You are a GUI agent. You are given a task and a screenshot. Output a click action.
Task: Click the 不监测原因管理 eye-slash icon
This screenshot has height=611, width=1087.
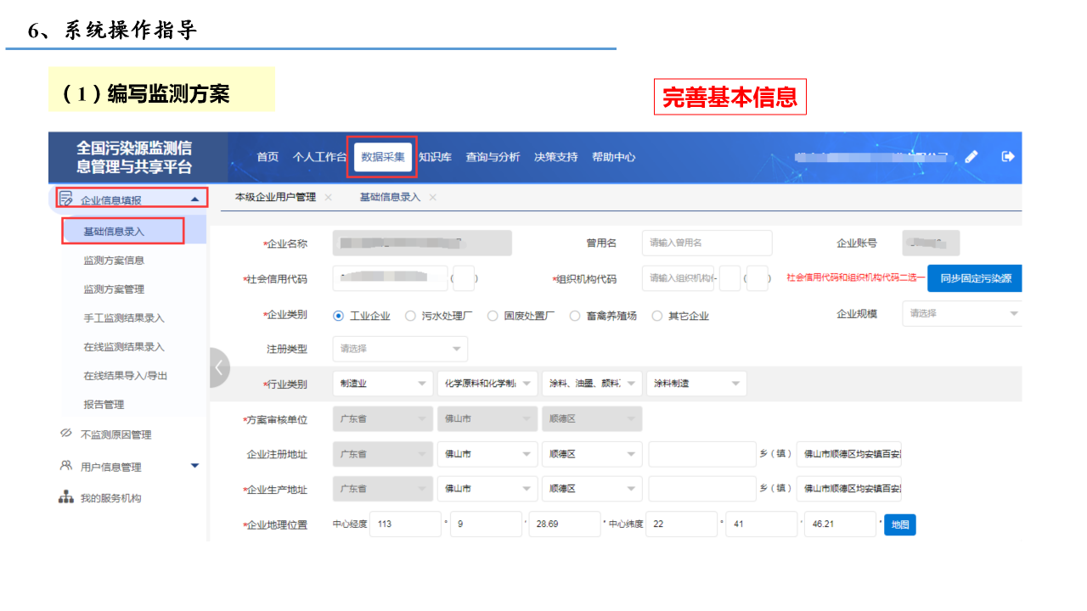[x=66, y=434]
